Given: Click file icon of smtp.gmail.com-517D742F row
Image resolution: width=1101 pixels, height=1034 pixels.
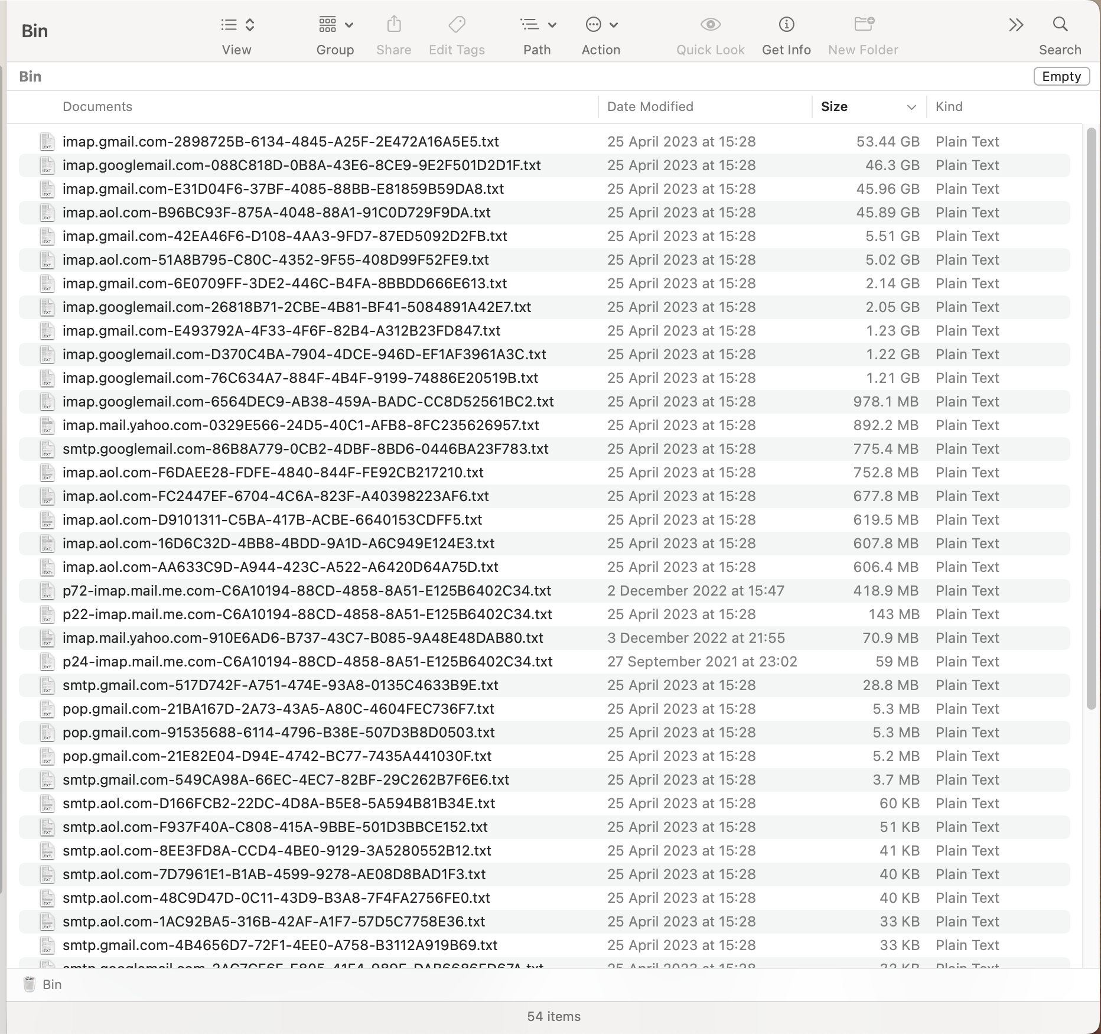Looking at the screenshot, I should 47,685.
